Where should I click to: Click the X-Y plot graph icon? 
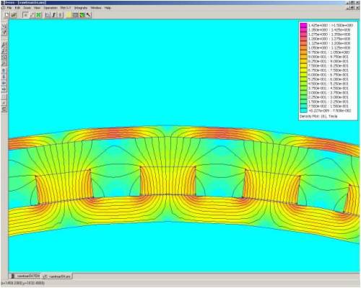coord(48,15)
